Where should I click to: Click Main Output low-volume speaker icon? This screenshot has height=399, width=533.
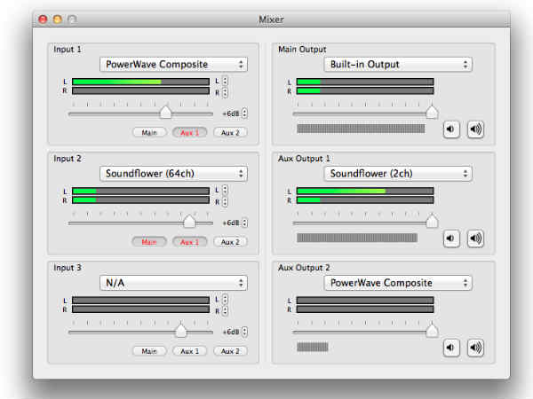pyautogui.click(x=452, y=129)
